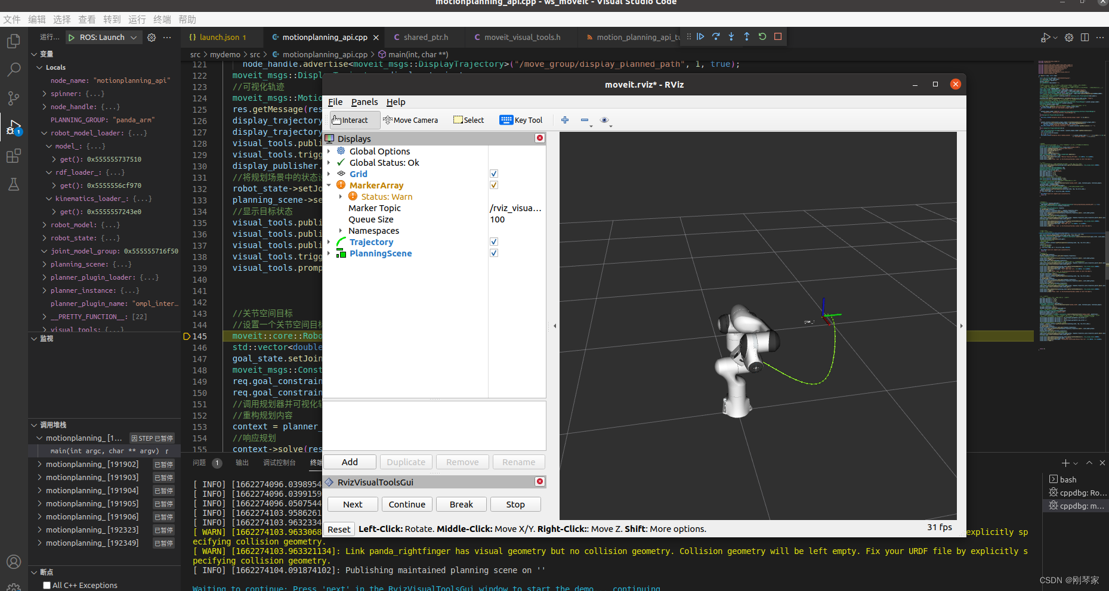
Task: Open the 运行 menu in VS Code
Action: 137,20
